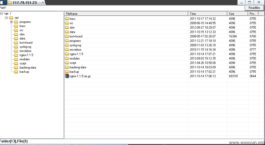Click modules folder icon in file list
Viewport: 265px width, 145px height.
pos(67,58)
